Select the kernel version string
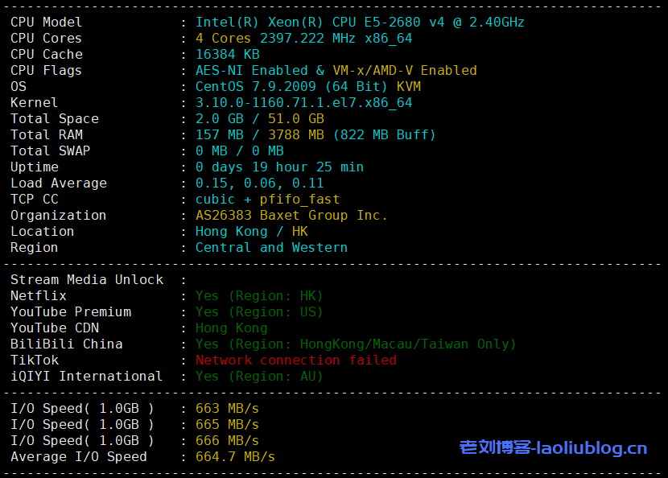Viewport: 668px width, 478px height. (303, 103)
